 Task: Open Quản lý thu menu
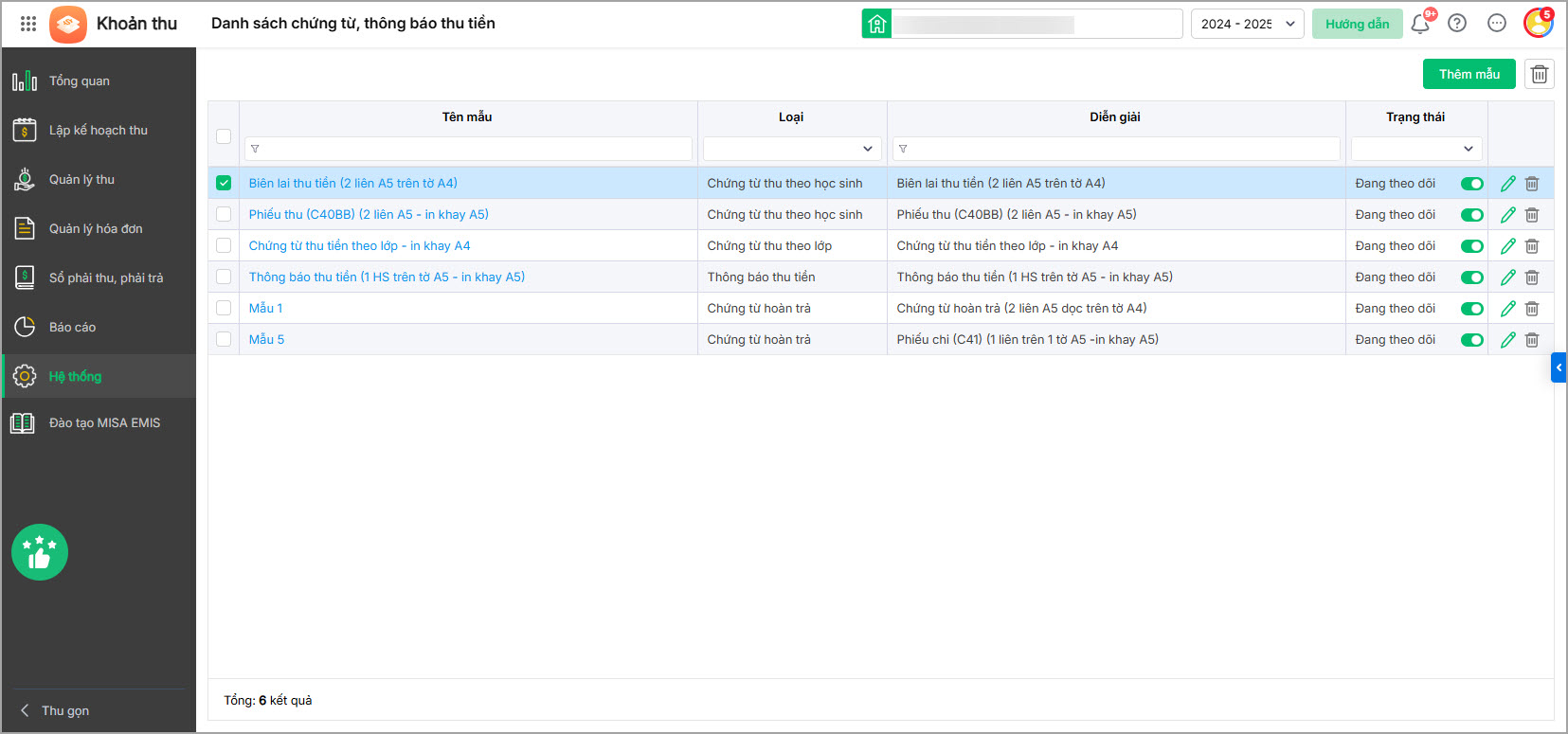(x=99, y=179)
